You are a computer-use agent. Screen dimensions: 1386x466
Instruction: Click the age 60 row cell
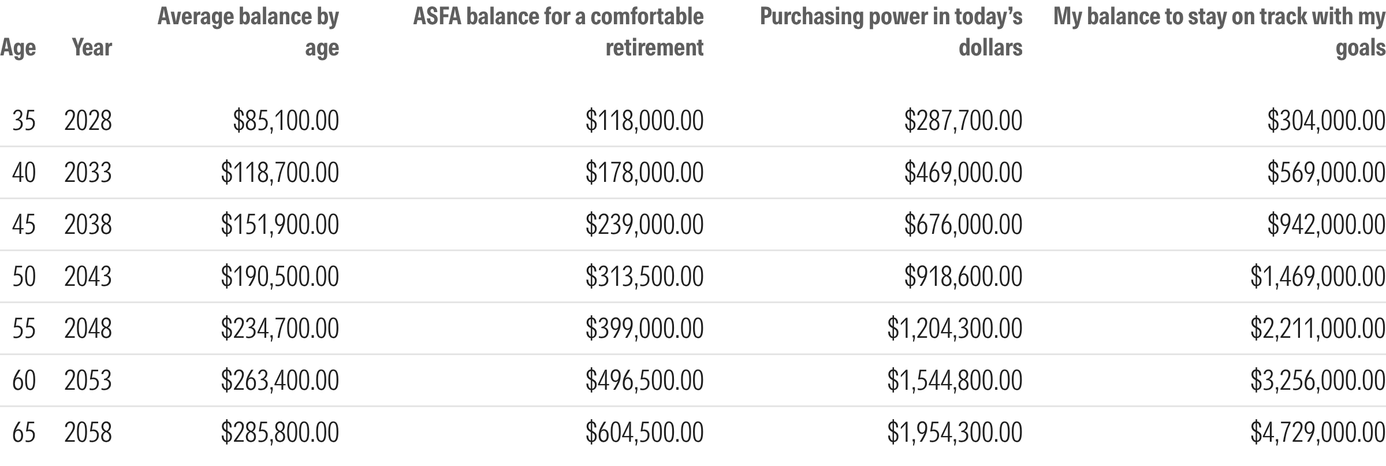coord(24,381)
